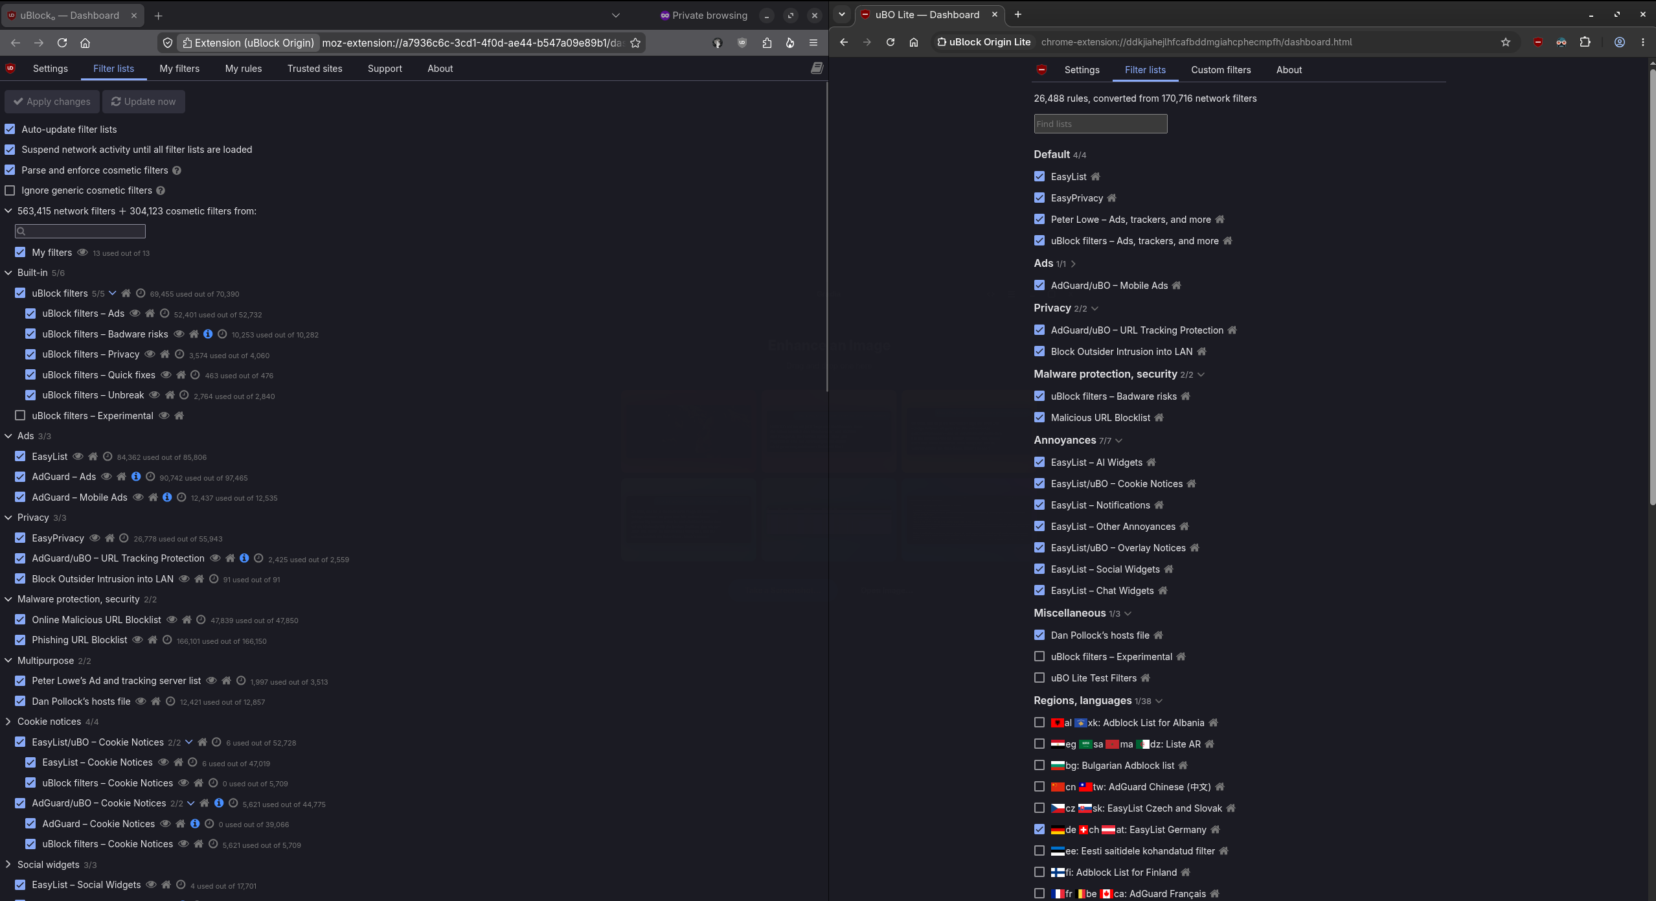The width and height of the screenshot is (1656, 901).
Task: Expand the Cookie notices group
Action: tap(8, 722)
